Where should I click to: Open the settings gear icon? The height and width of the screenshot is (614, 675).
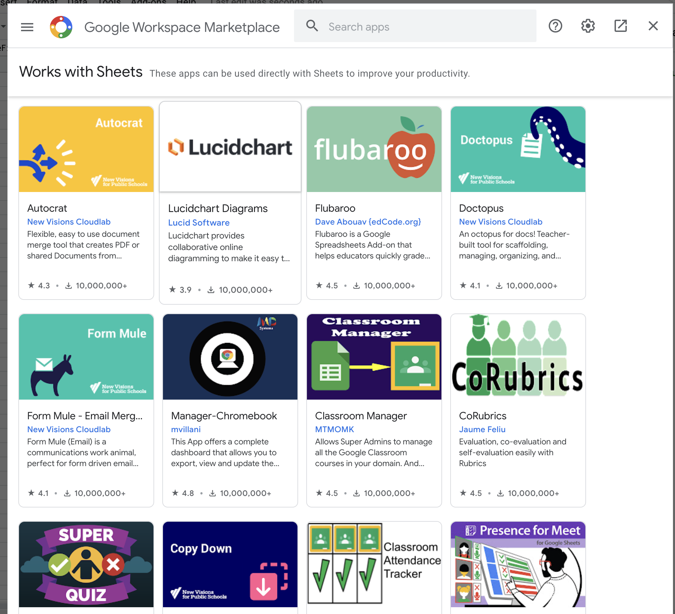click(588, 26)
